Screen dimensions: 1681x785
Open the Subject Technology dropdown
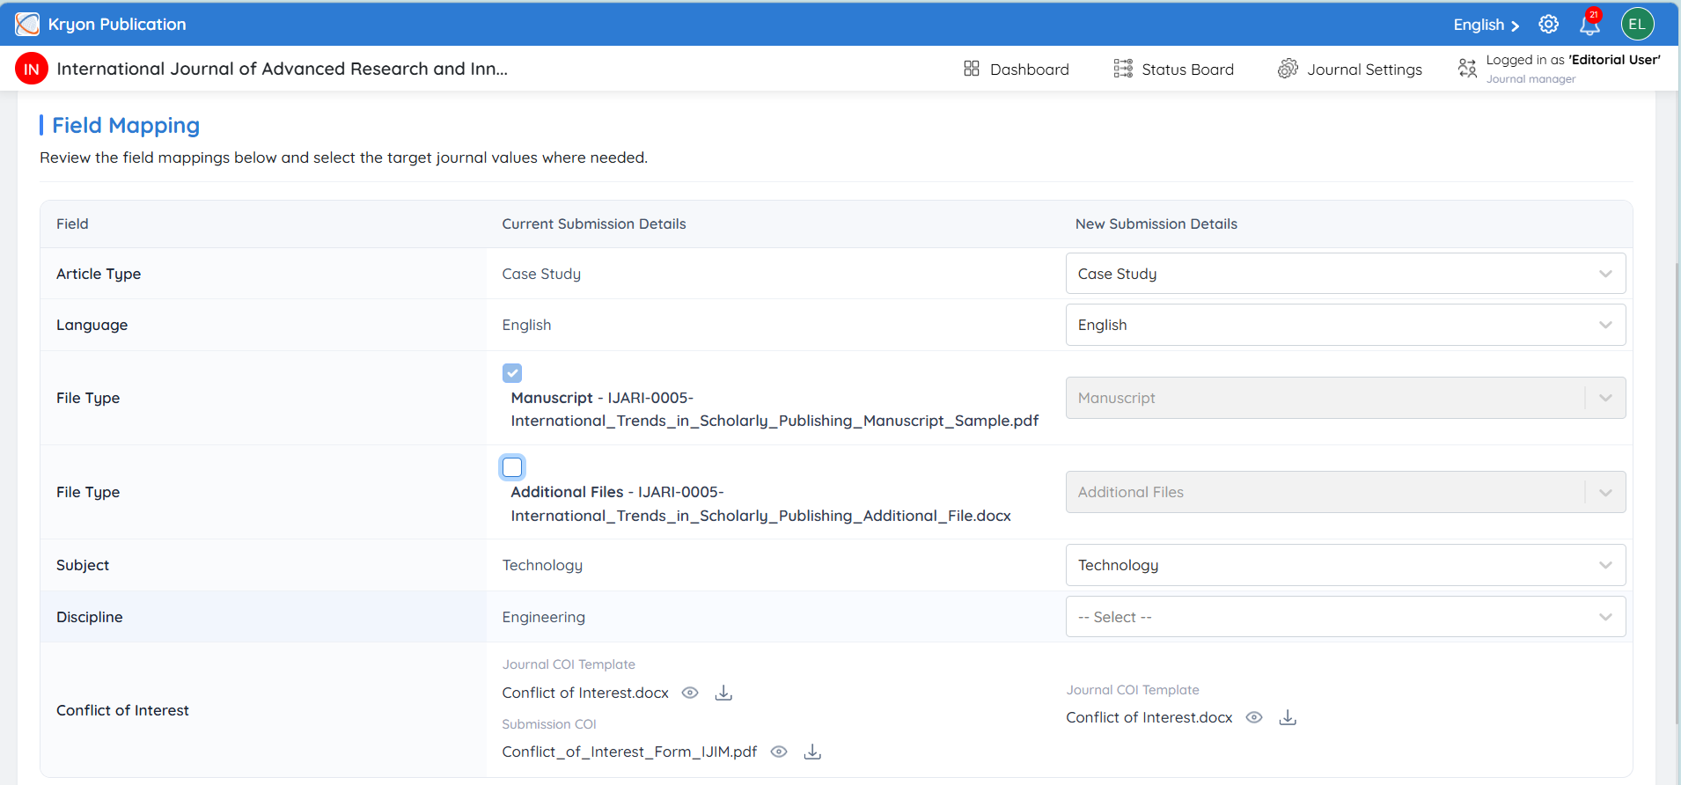point(1346,565)
